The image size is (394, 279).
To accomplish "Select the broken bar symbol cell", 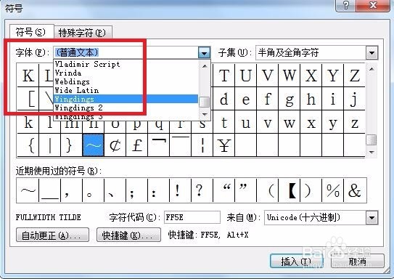I will pos(202,145).
